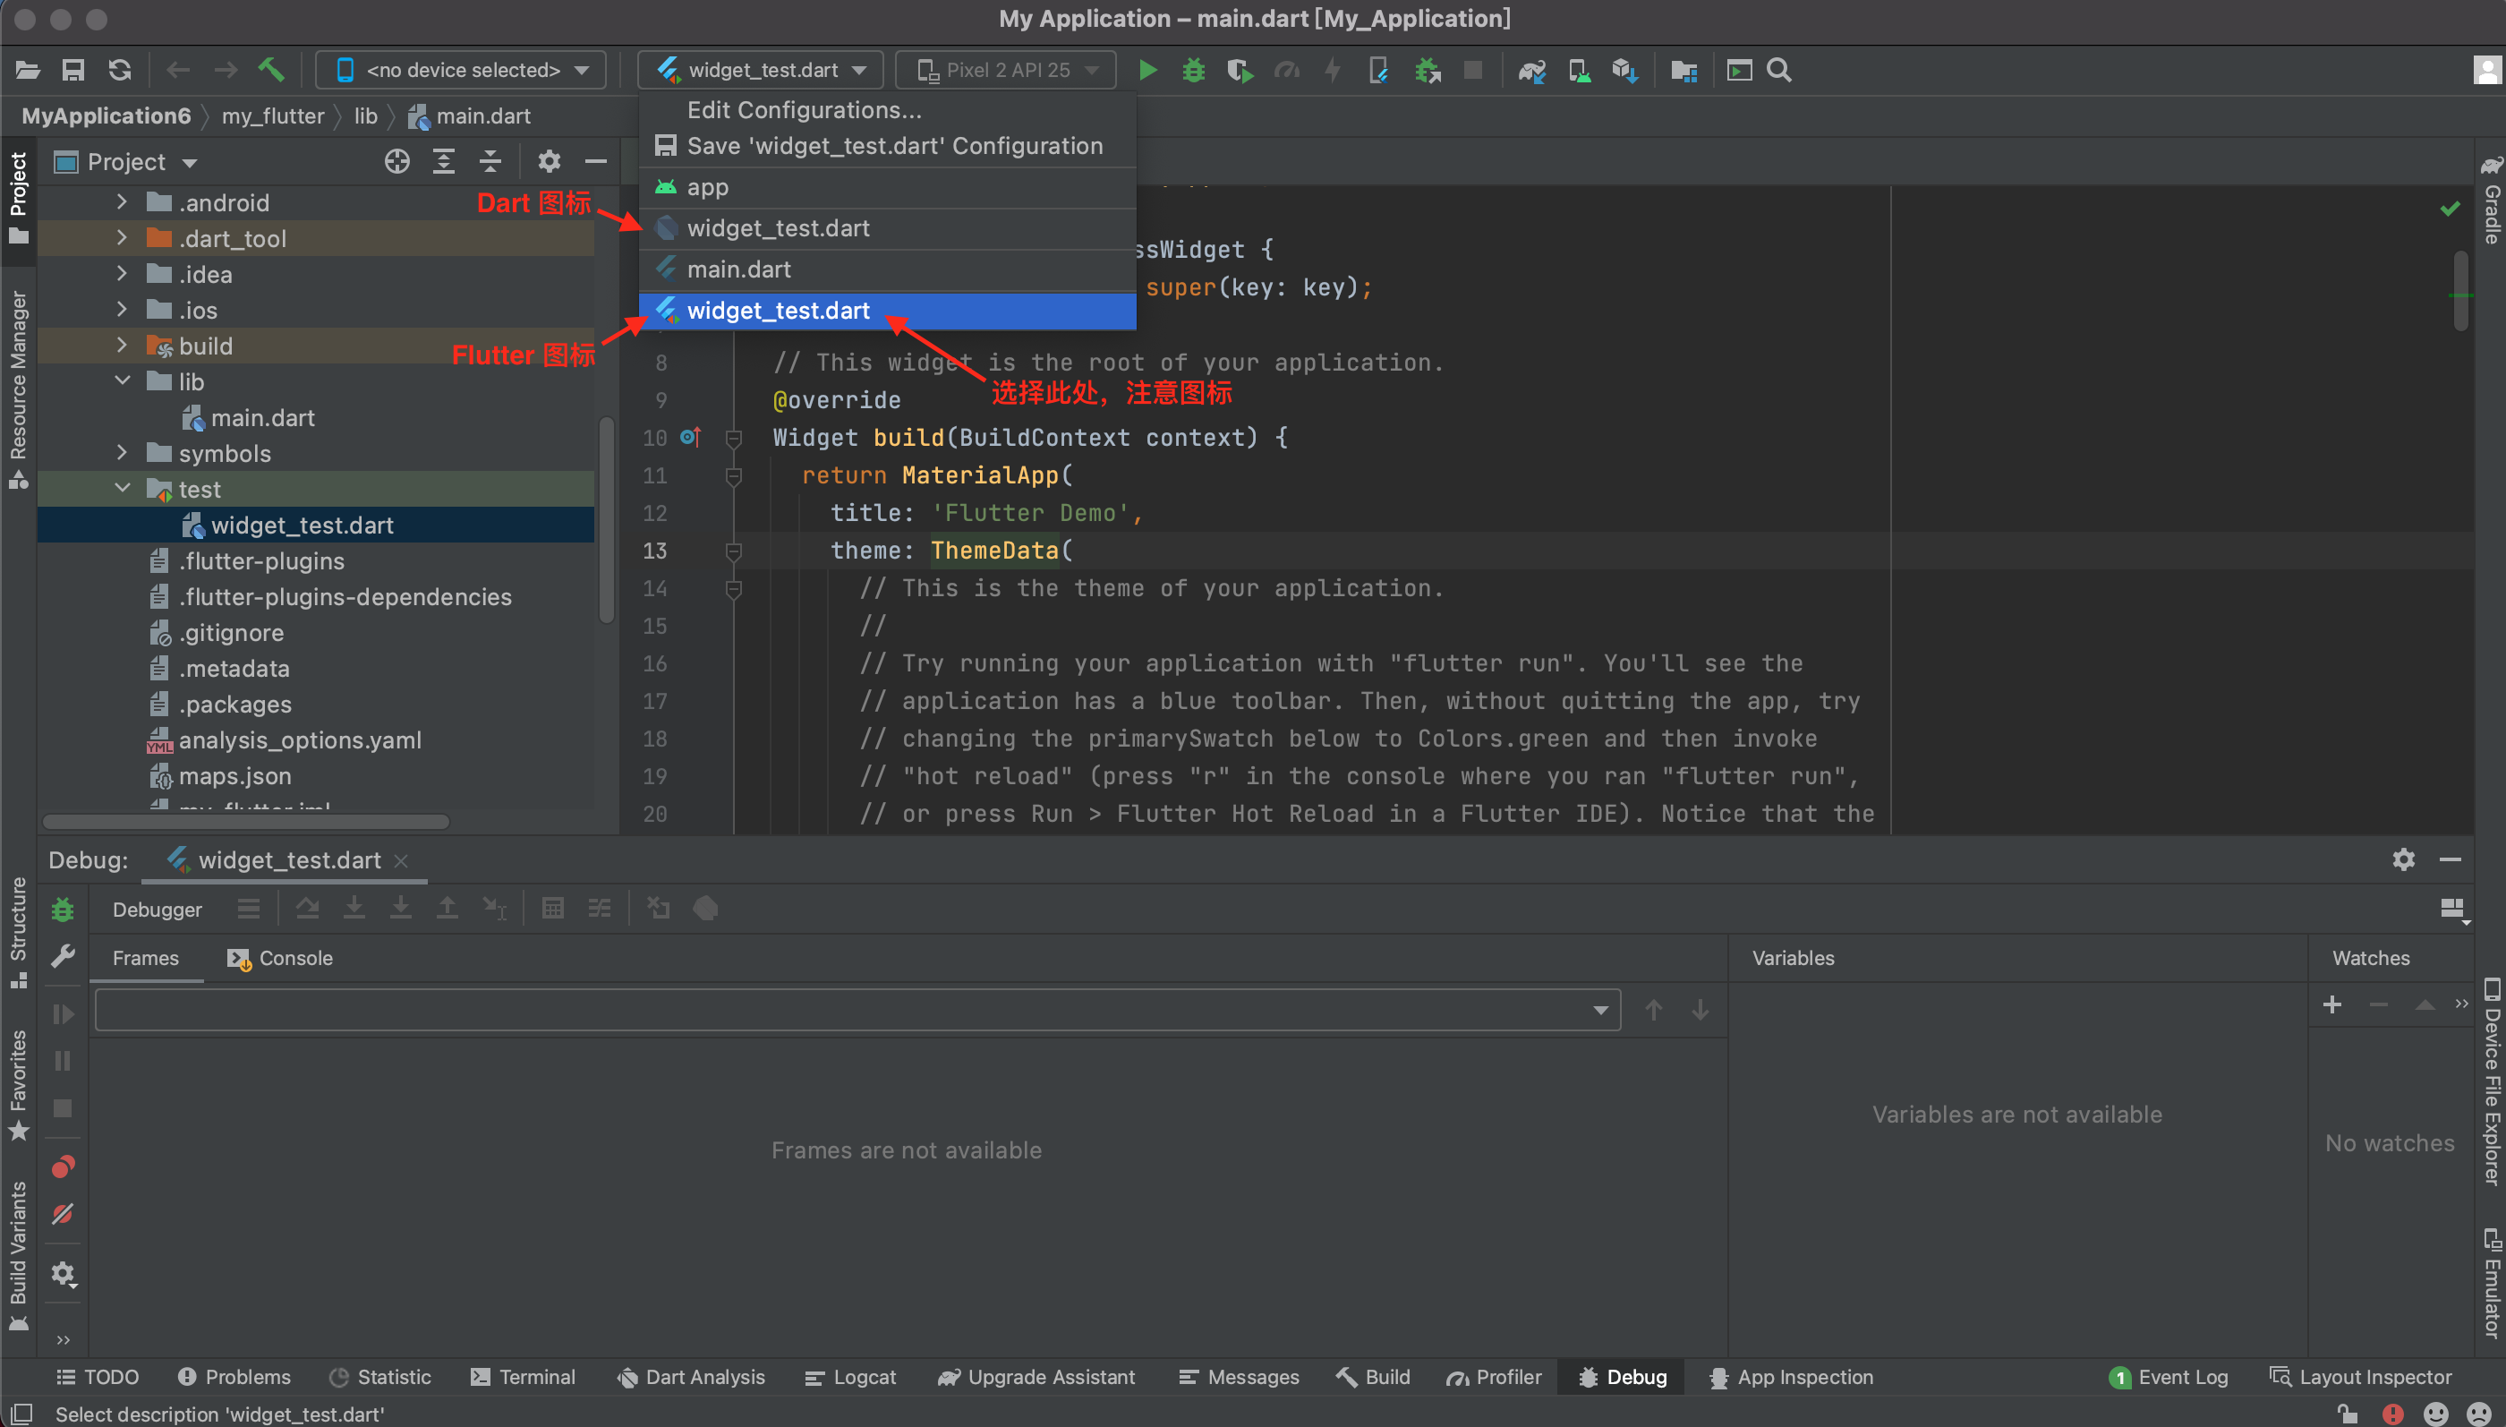The height and width of the screenshot is (1427, 2506).
Task: Collapse all icon in Project panel
Action: pyautogui.click(x=490, y=162)
